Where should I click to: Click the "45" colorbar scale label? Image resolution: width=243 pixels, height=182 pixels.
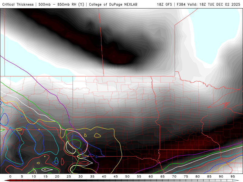116,177
